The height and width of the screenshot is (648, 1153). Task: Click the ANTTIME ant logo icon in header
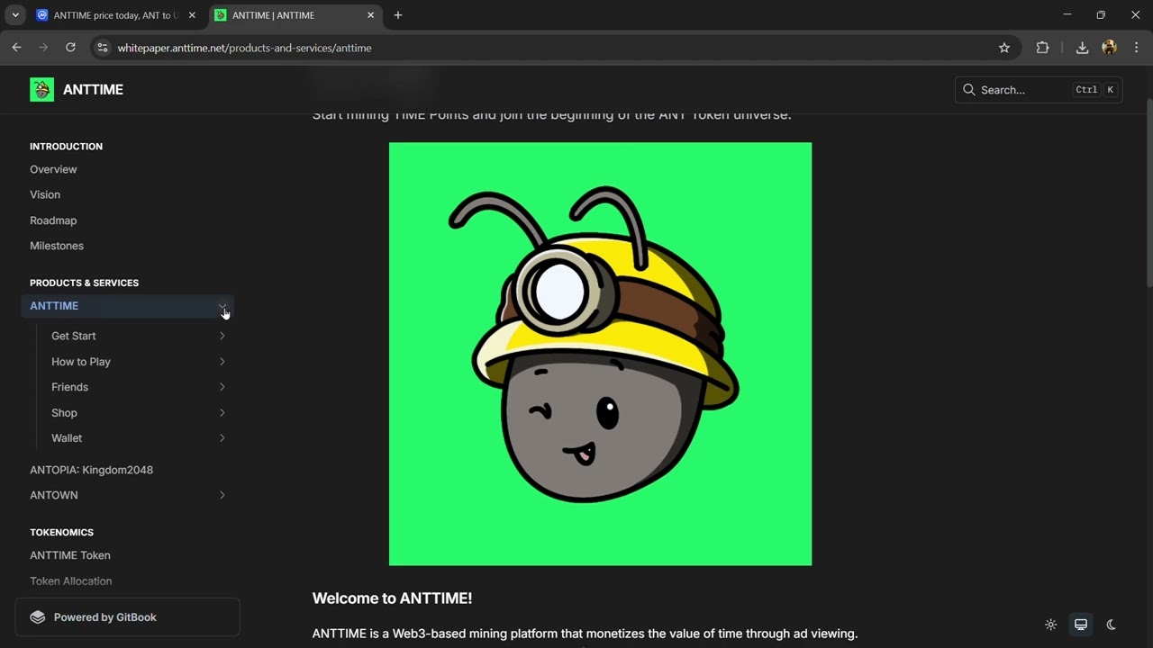41,89
